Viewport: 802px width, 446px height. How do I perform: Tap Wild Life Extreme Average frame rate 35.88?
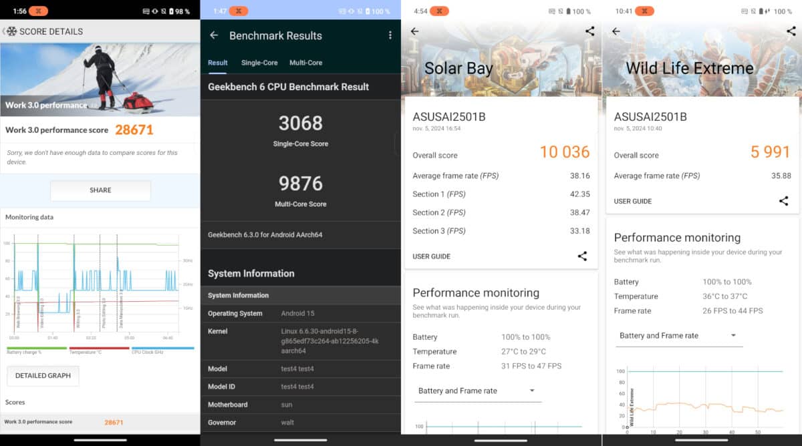tap(702, 176)
